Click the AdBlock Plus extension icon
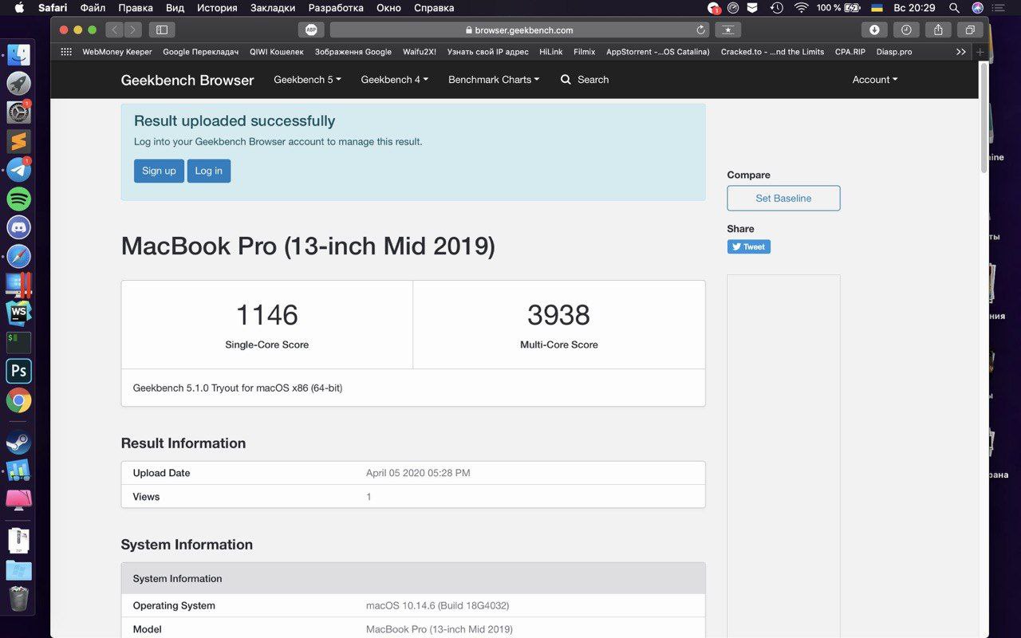The width and height of the screenshot is (1021, 638). (x=311, y=30)
